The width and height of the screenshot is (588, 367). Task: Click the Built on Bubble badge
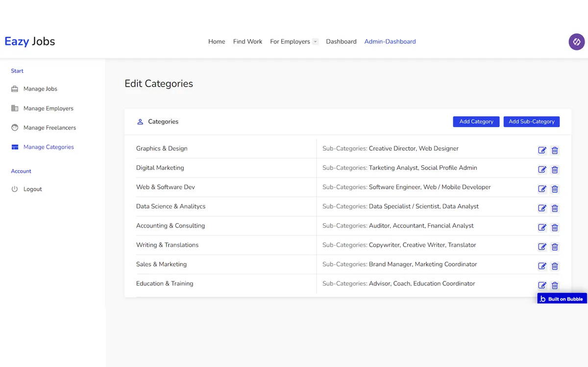[562, 298]
